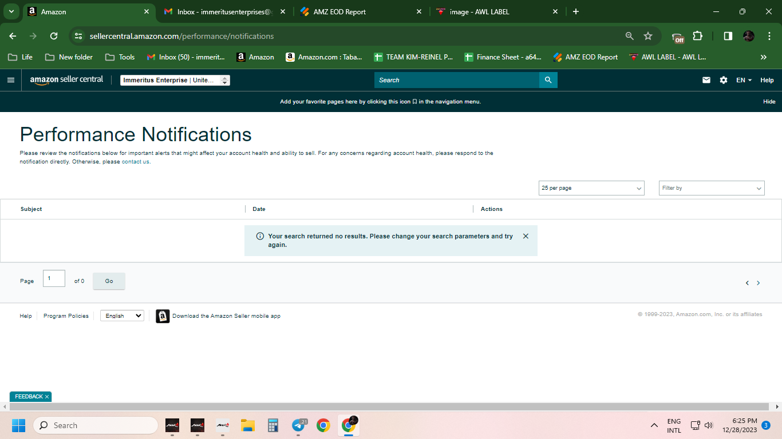
Task: Click the Amazon Seller Central logo
Action: (66, 80)
